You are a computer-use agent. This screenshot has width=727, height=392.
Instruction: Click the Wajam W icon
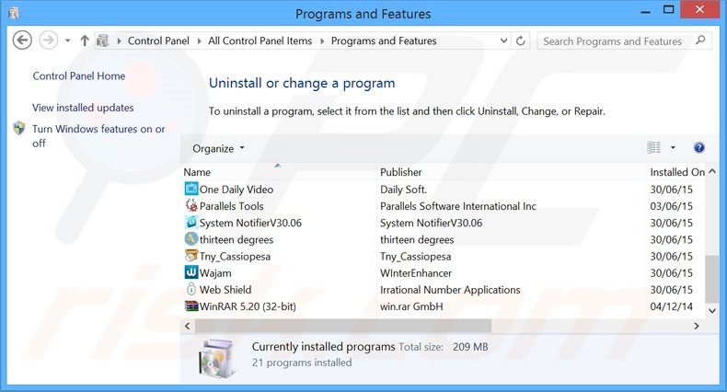(191, 272)
